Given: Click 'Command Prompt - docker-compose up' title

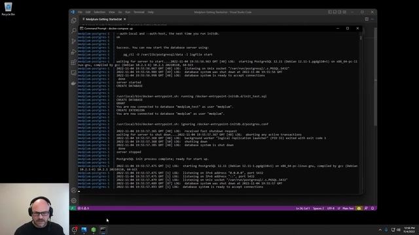Looking at the screenshot, I should point(109,29).
